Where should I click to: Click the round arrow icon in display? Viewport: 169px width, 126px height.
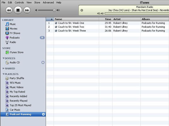click(x=82, y=10)
